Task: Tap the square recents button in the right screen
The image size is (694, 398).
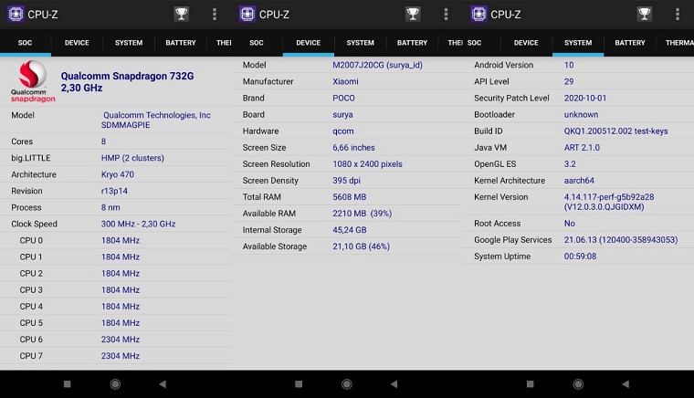Action: [531, 383]
